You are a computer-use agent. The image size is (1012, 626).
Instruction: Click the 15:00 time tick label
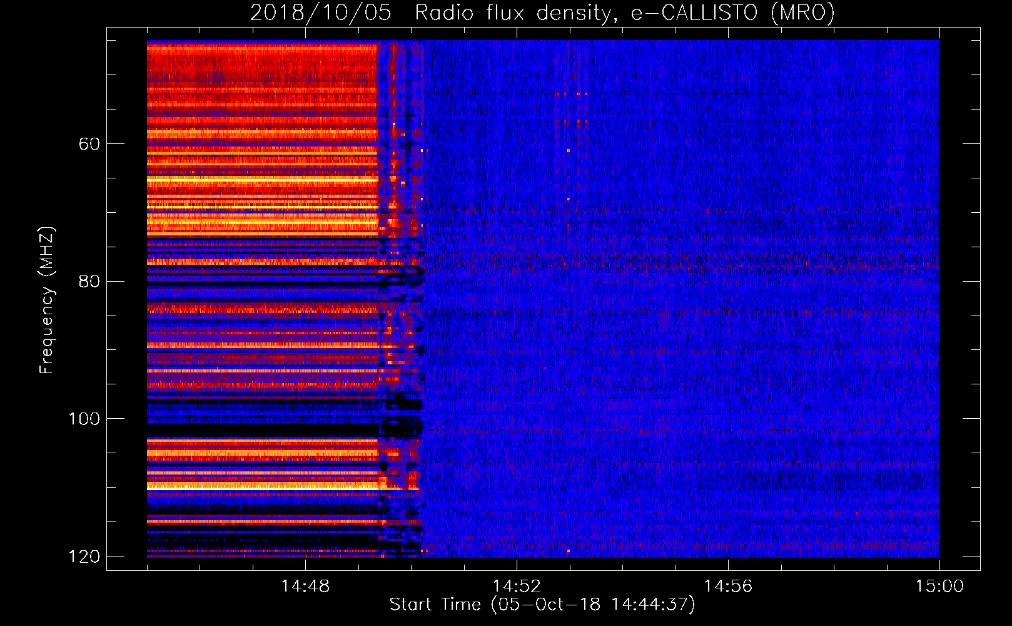(x=939, y=587)
